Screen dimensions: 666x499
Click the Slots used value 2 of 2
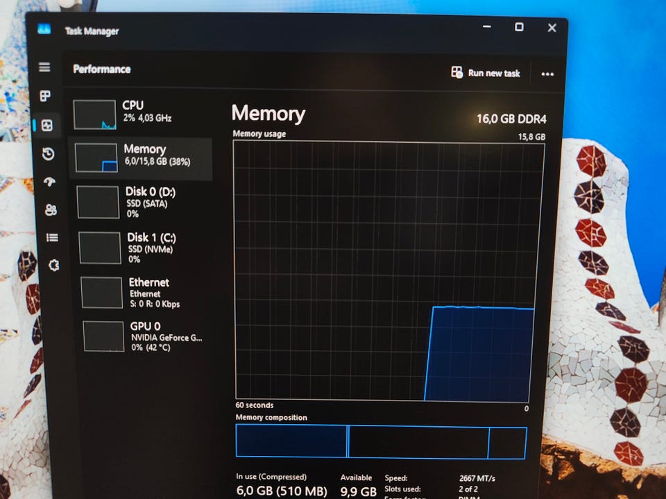468,489
